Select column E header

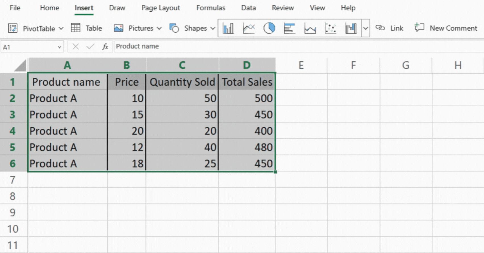coord(301,65)
